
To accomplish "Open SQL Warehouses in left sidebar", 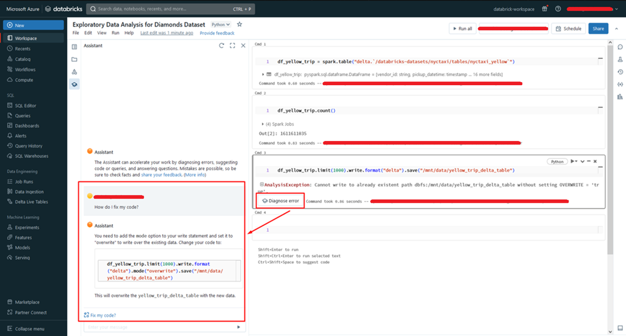I will point(31,156).
